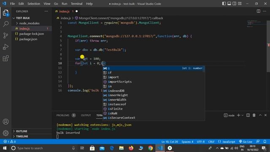Toggle the bottom panel layout icon

click(229, 4)
